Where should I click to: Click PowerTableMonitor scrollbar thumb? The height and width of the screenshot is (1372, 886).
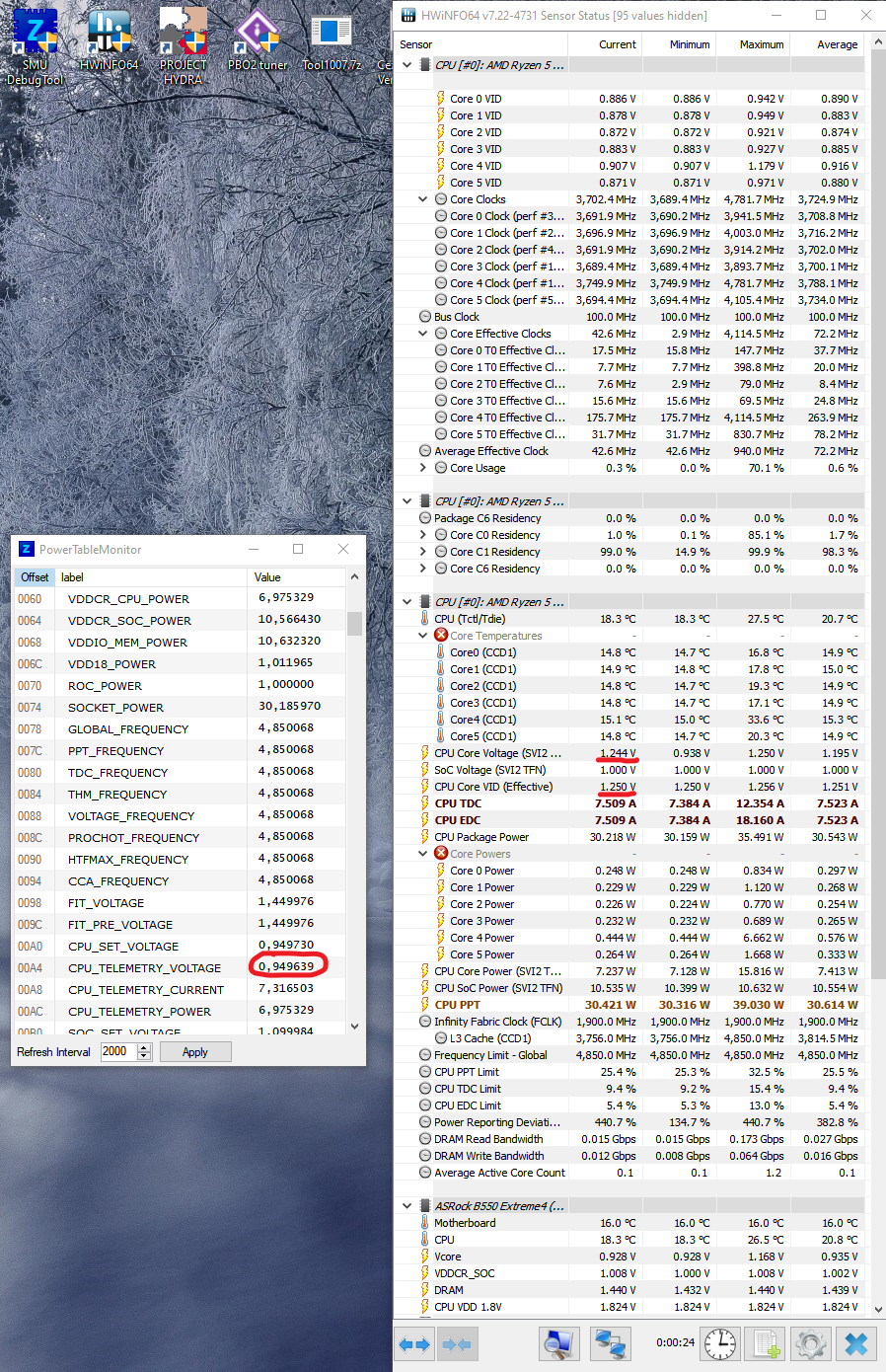pos(354,624)
